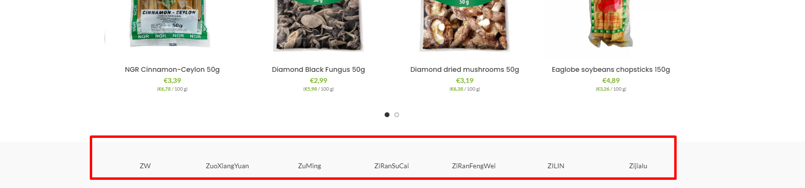Open NGR Cinnamon-Ceylon 50g product title
This screenshot has height=188, width=805.
pos(172,69)
